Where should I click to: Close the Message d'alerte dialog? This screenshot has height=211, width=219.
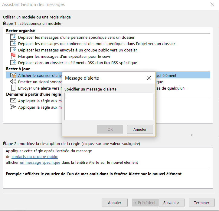coord(149,78)
